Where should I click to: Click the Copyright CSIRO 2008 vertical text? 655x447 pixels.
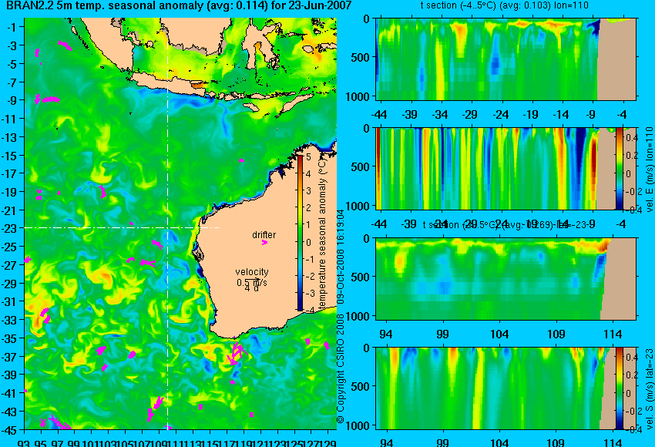point(341,368)
